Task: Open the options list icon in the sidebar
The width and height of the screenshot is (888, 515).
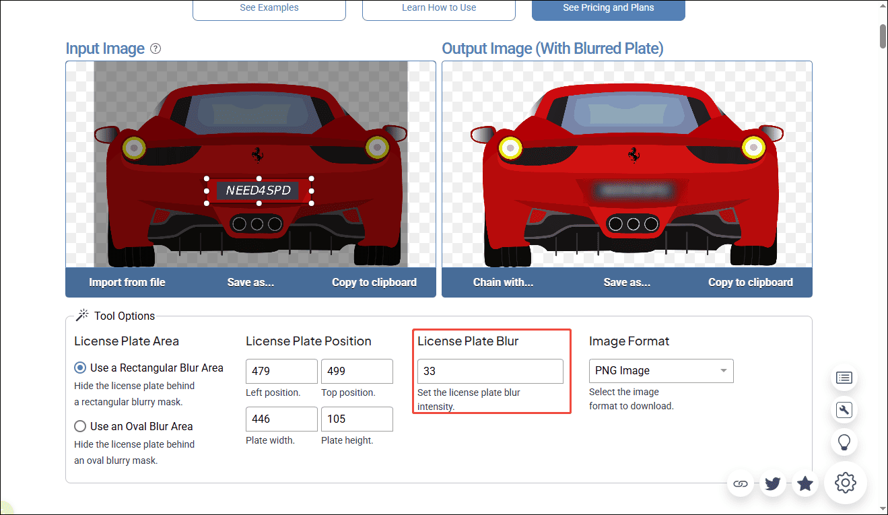Action: click(844, 378)
